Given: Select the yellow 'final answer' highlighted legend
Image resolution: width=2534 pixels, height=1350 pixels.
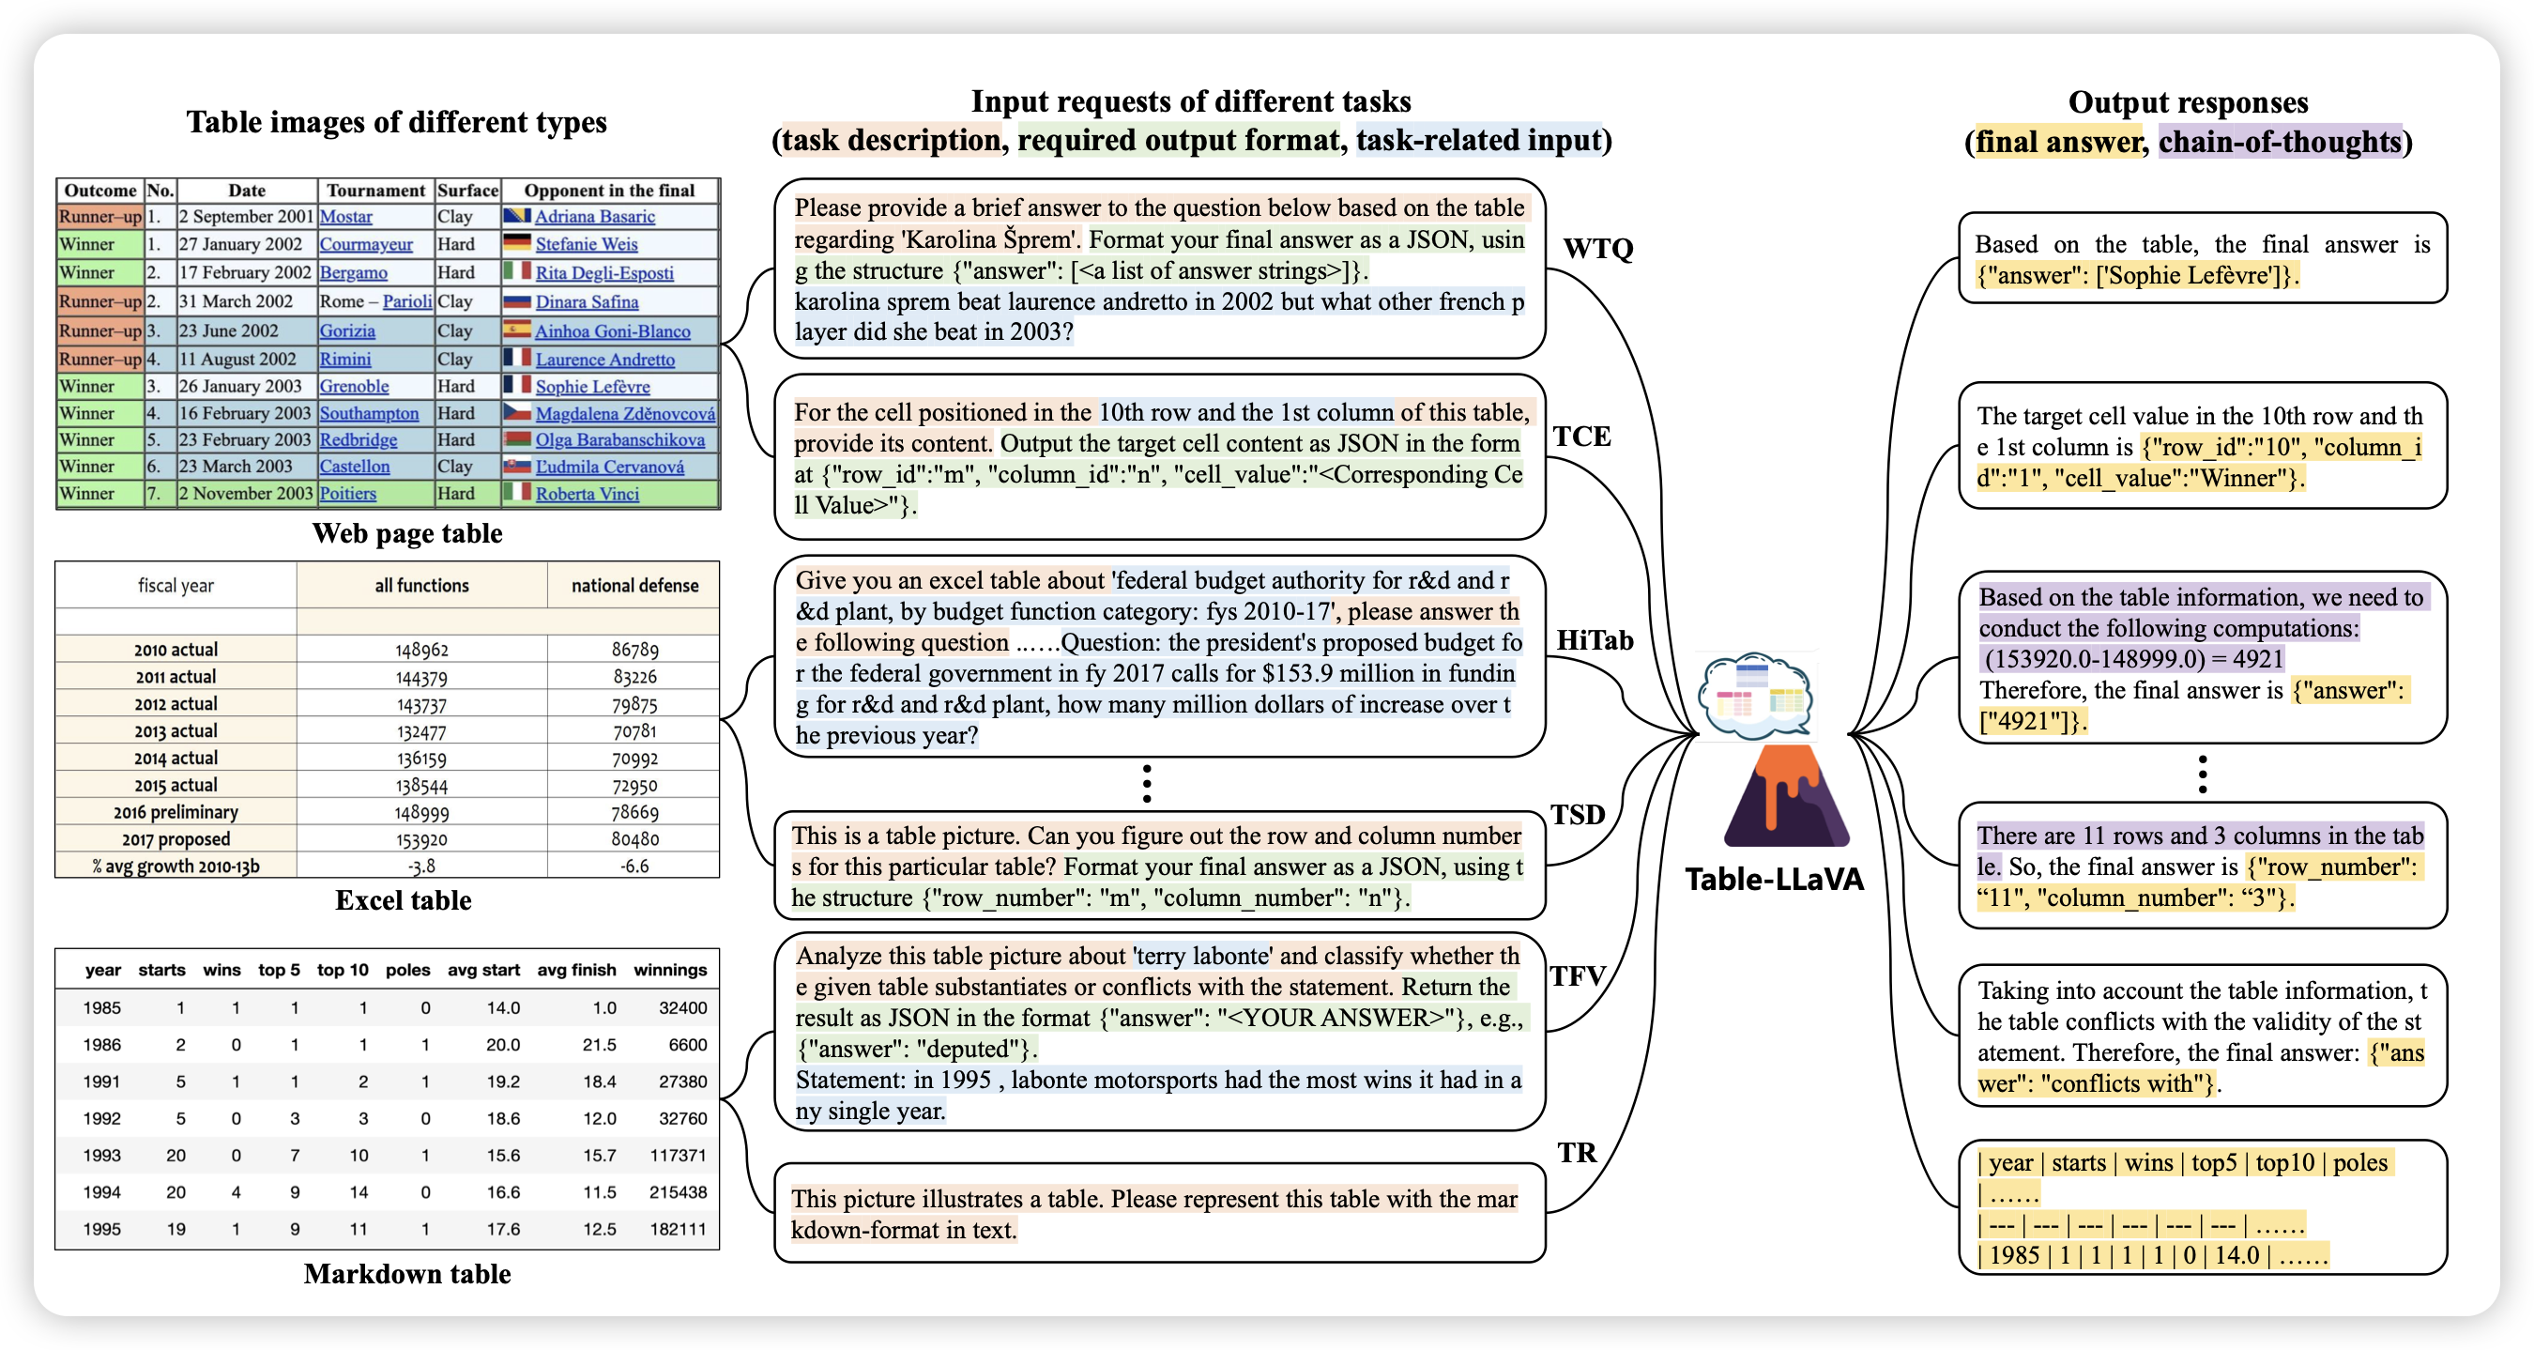Looking at the screenshot, I should [2058, 143].
